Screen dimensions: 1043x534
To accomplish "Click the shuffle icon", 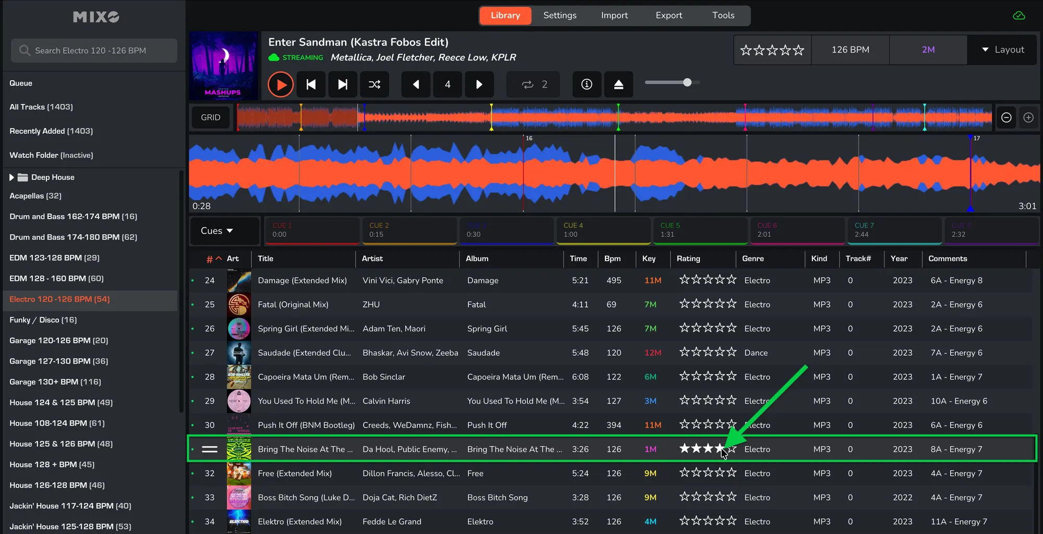I will point(374,84).
